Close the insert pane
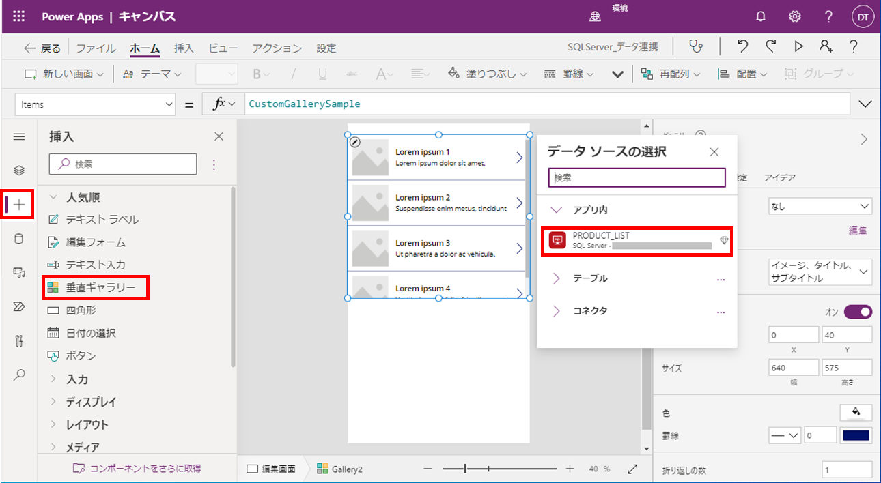881x483 pixels. pyautogui.click(x=219, y=136)
